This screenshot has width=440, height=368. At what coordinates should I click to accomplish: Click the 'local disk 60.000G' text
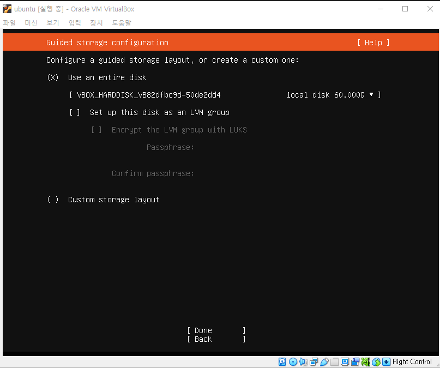(326, 95)
